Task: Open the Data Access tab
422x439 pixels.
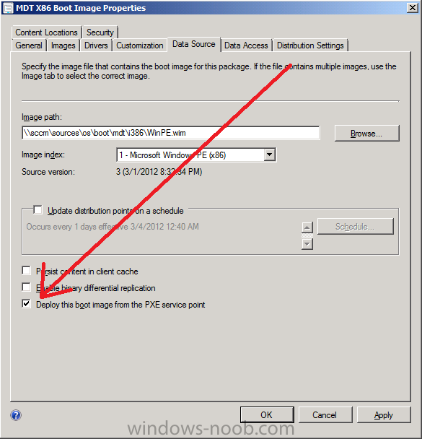Action: (246, 45)
